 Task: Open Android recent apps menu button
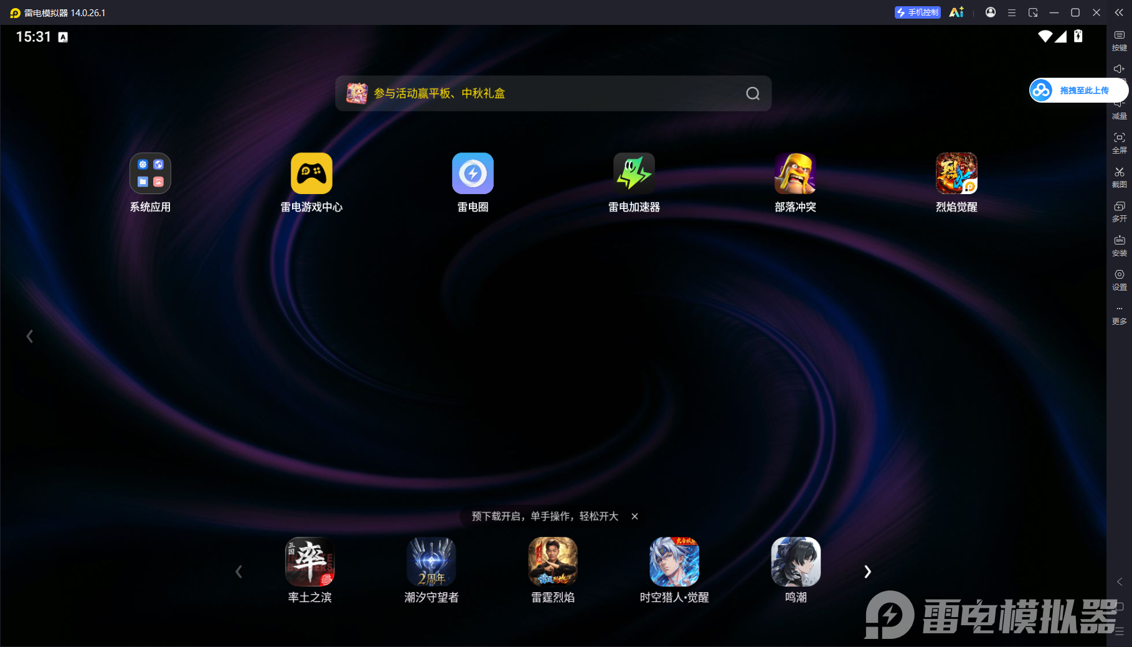pos(1120,631)
